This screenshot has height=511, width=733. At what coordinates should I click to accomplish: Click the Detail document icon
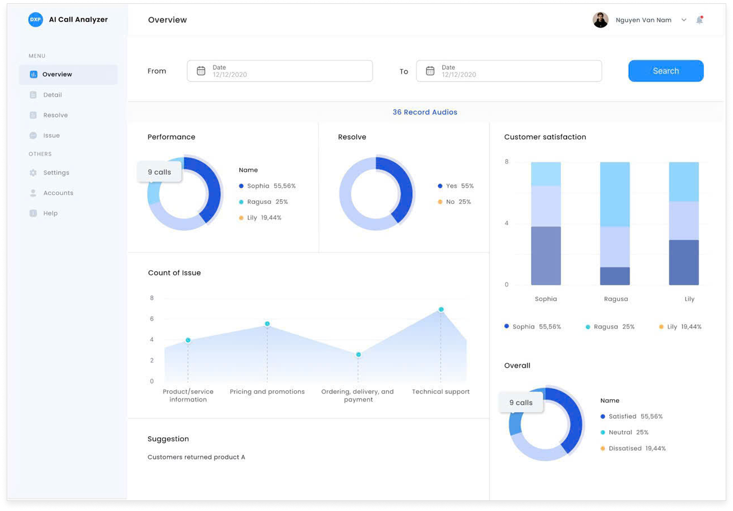coord(33,95)
